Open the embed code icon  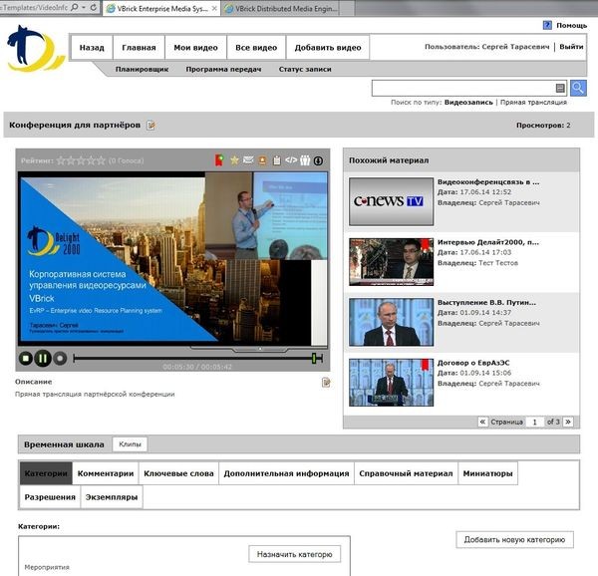[291, 160]
